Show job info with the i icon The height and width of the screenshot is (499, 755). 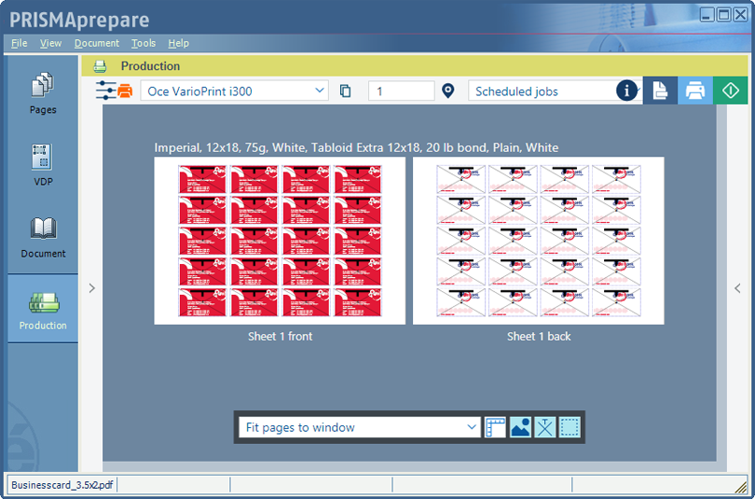626,90
